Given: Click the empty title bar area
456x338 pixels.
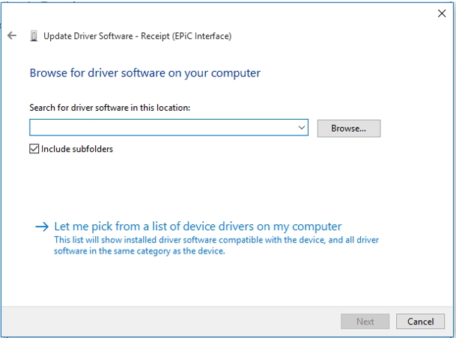Looking at the screenshot, I should coord(225,13).
